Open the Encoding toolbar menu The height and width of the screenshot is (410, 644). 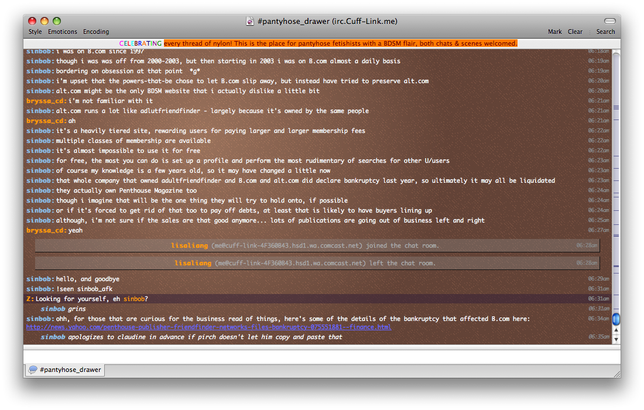(x=96, y=32)
